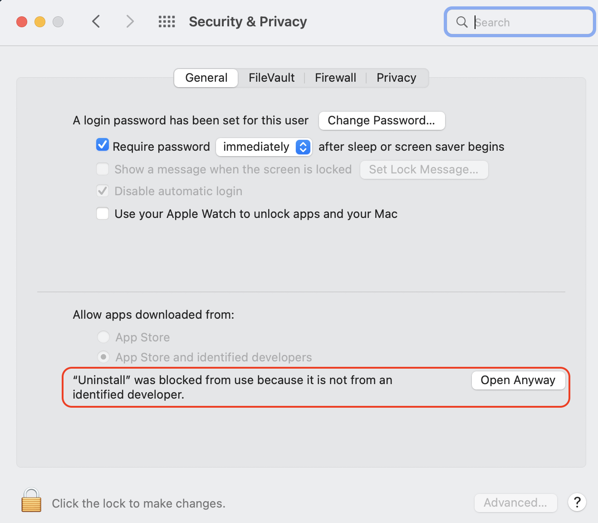
Task: Click the Change Password button
Action: [x=382, y=120]
